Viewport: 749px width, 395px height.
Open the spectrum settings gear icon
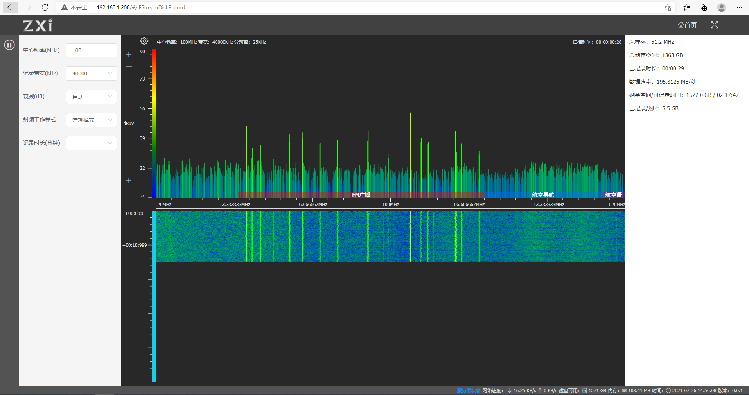144,41
